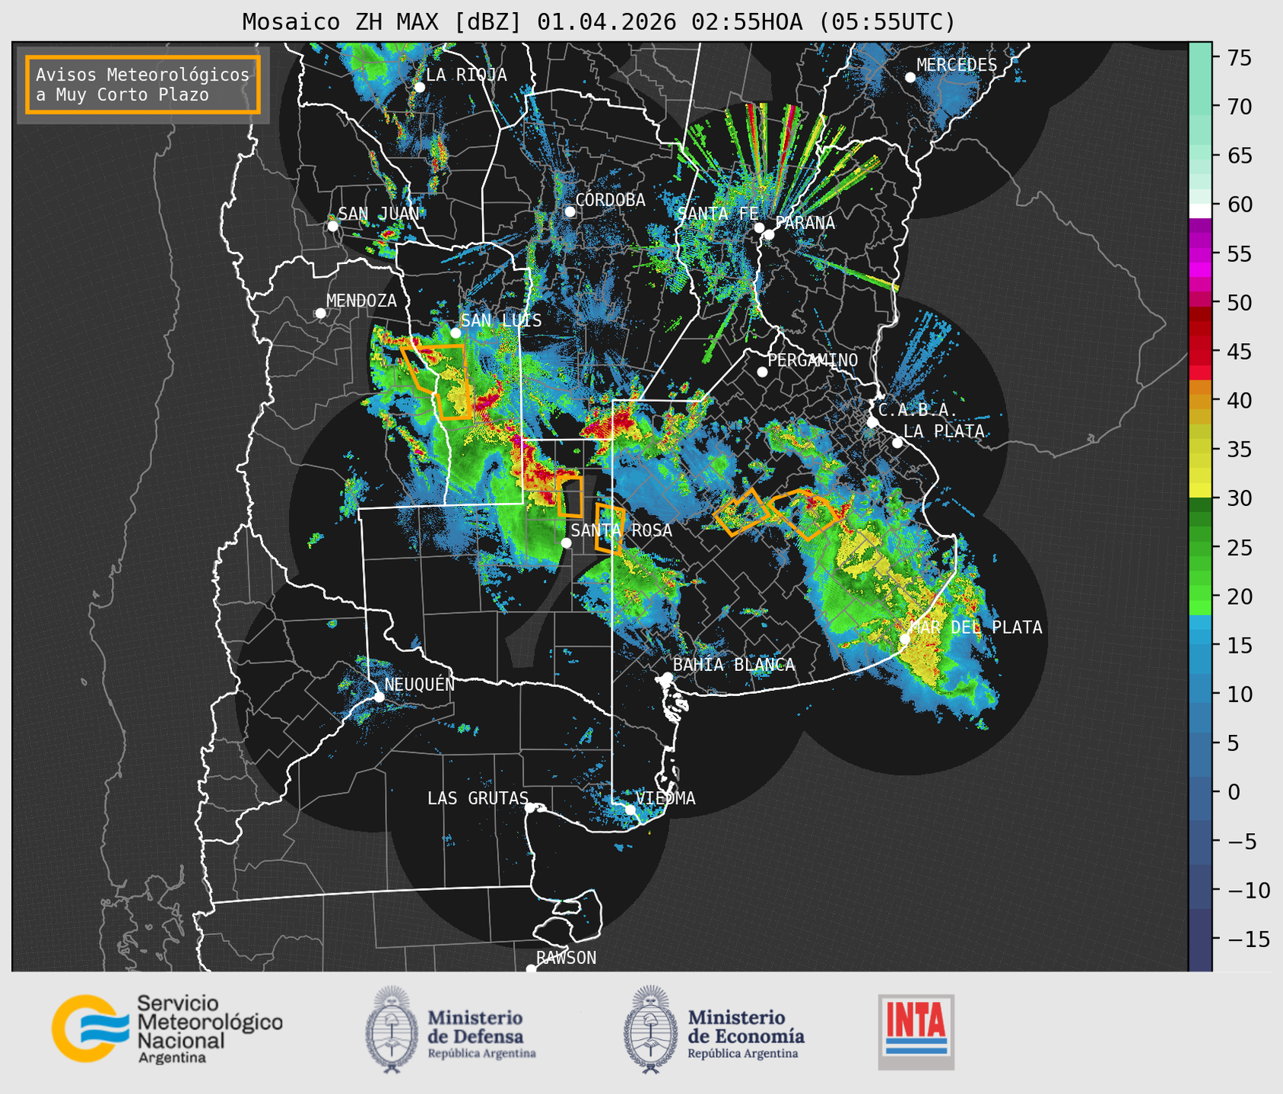Click the 60 dBZ white color band
This screenshot has width=1283, height=1094.
click(x=1200, y=211)
